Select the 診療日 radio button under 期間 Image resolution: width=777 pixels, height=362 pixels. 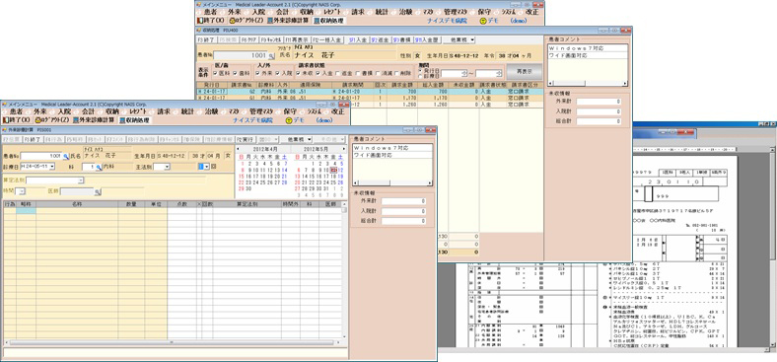(x=421, y=75)
